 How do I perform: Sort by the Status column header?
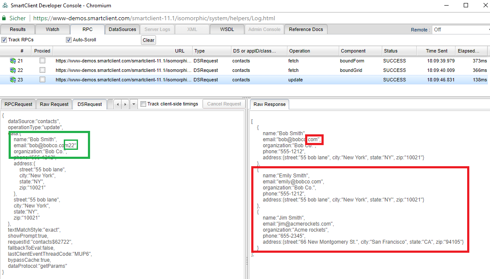[x=399, y=51]
